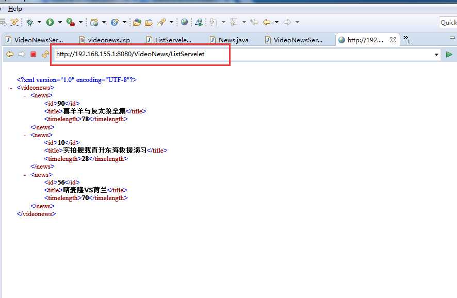Image resolution: width=457 pixels, height=298 pixels.
Task: Toggle Skip All Breakpoints icon
Action: [14, 22]
